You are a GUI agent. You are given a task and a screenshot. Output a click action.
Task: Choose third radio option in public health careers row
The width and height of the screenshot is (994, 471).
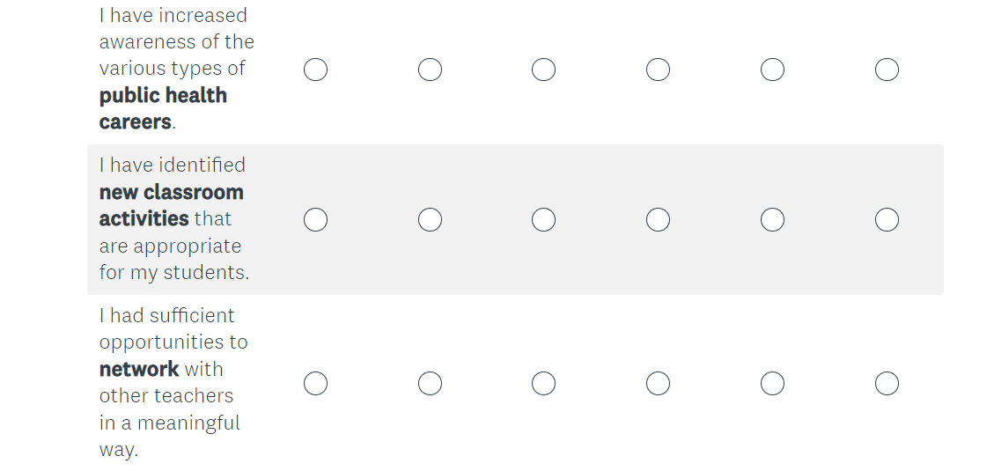point(544,70)
